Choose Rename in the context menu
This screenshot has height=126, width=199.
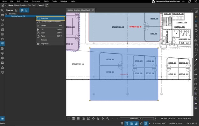click(50, 40)
